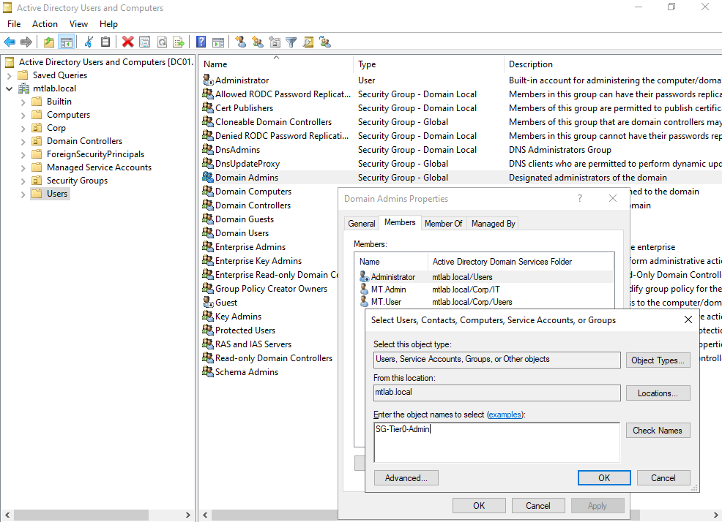Click the left pane scroll right arrow
This screenshot has width=722, height=522.
point(188,515)
